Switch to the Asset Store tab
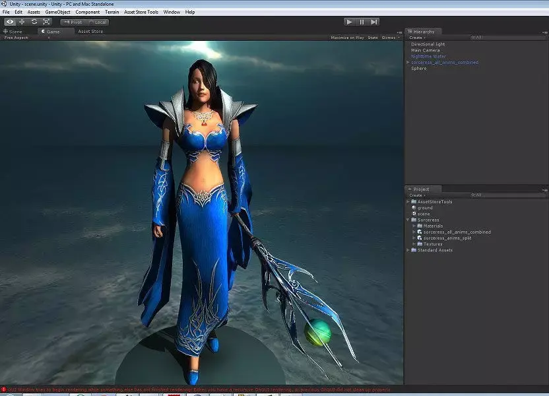This screenshot has height=396, width=549. [90, 31]
